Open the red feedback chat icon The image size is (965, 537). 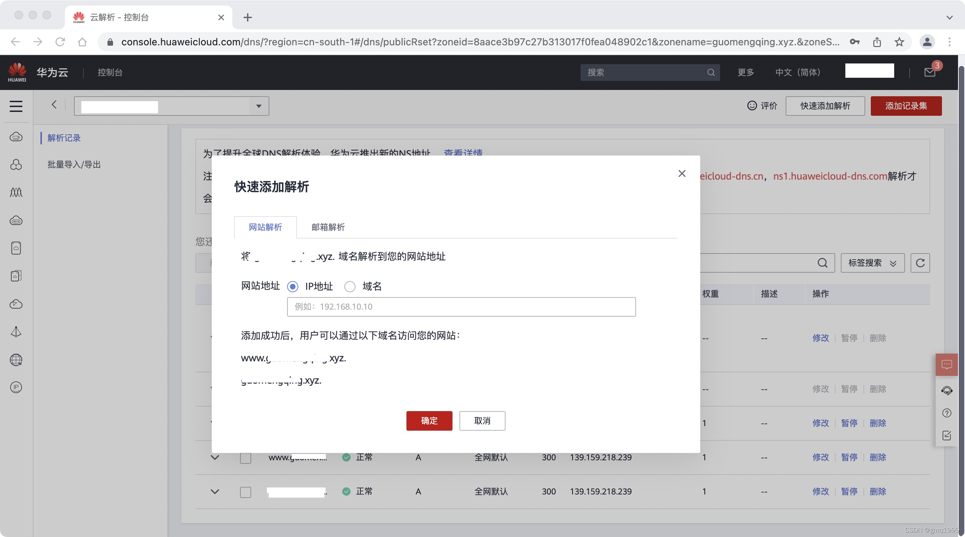[946, 364]
